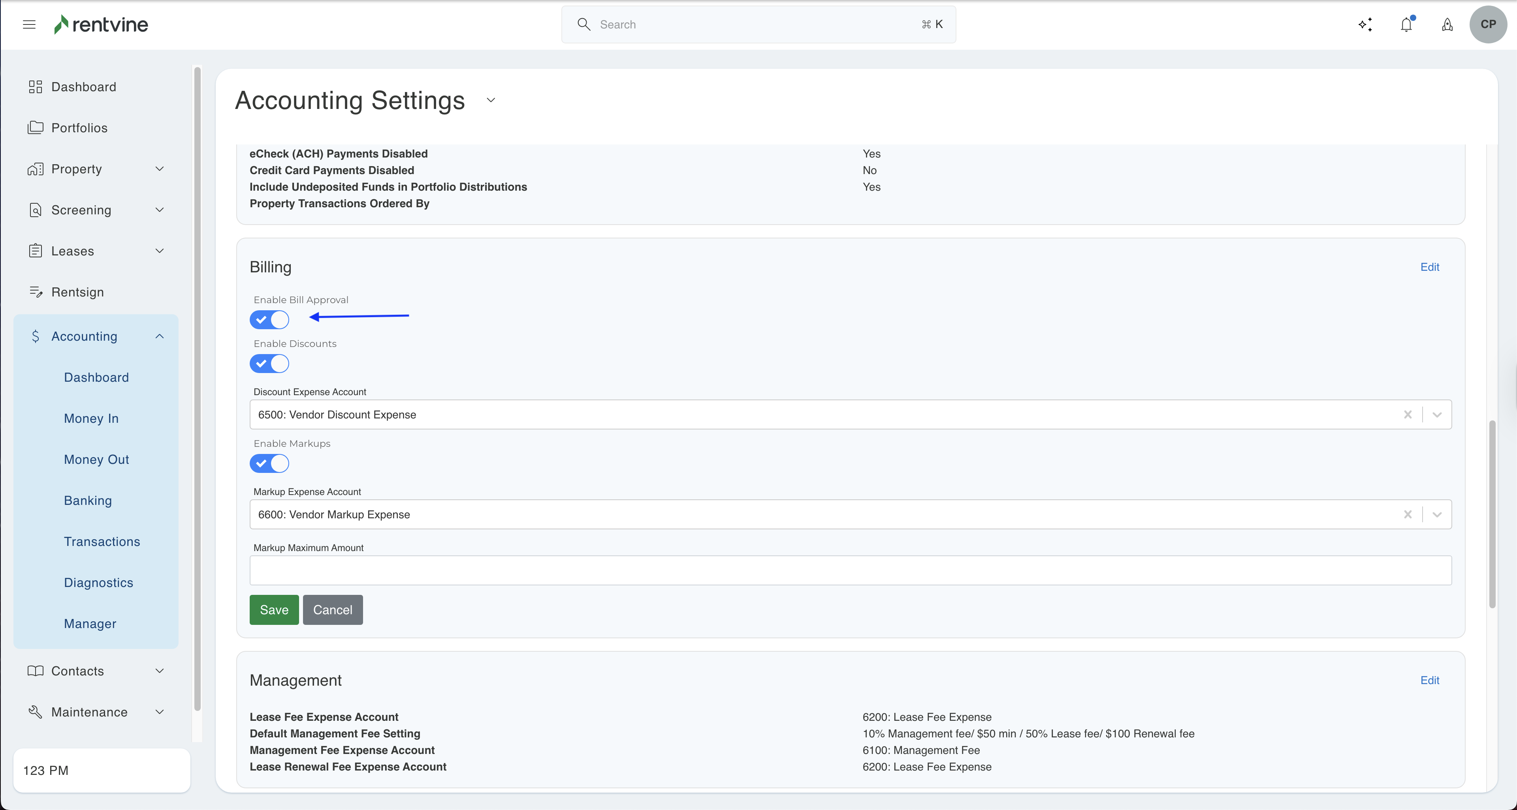Go to Money Out in sidebar
The height and width of the screenshot is (810, 1517).
point(96,459)
